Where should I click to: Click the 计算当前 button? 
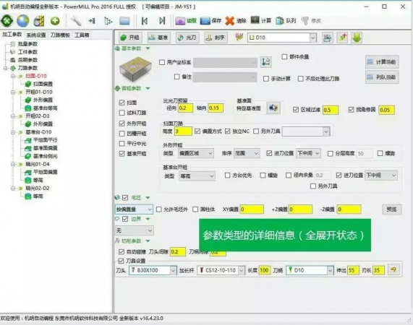point(382,62)
